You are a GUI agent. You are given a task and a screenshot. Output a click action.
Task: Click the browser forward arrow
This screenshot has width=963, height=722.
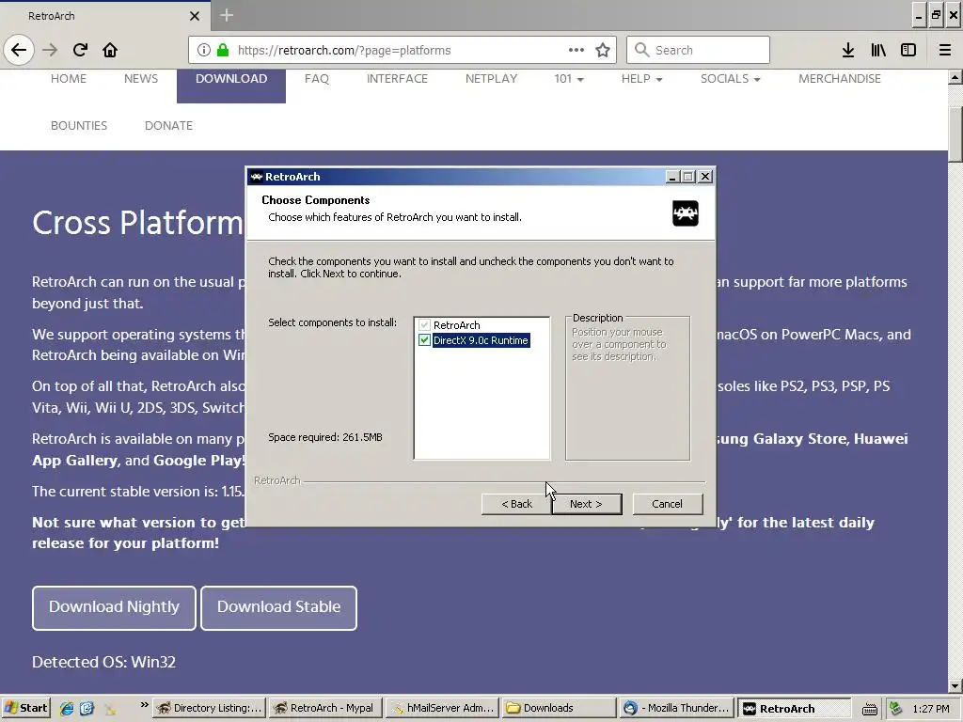(50, 50)
